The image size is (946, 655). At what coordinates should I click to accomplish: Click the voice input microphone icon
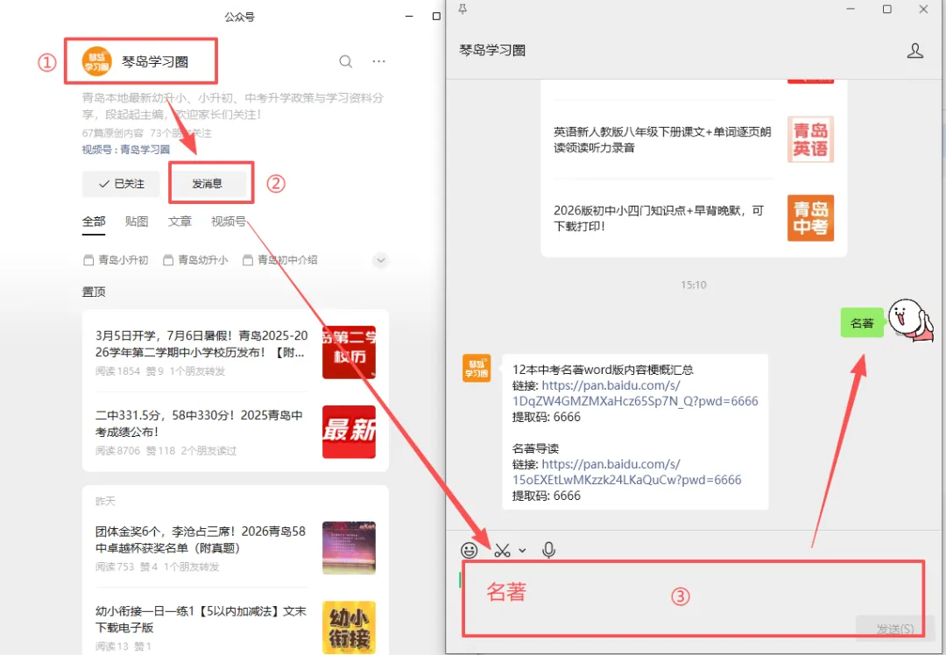[x=548, y=550]
